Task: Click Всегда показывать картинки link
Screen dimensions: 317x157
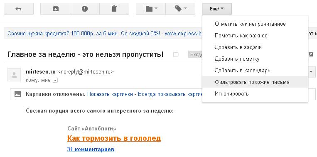Action: (x=170, y=94)
